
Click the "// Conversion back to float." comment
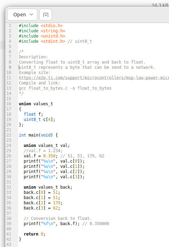[x=58, y=219]
